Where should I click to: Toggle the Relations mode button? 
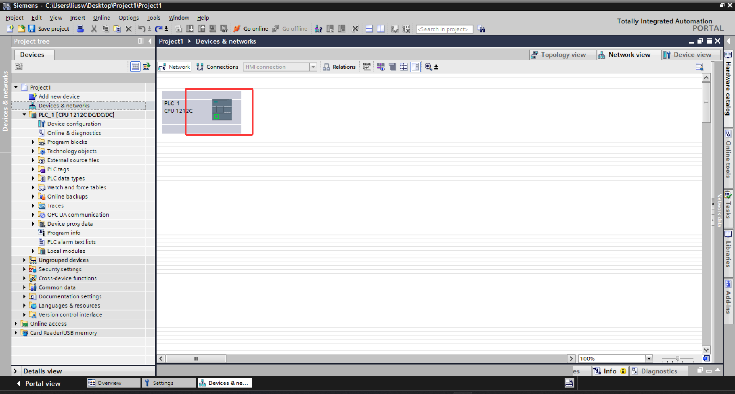point(339,67)
